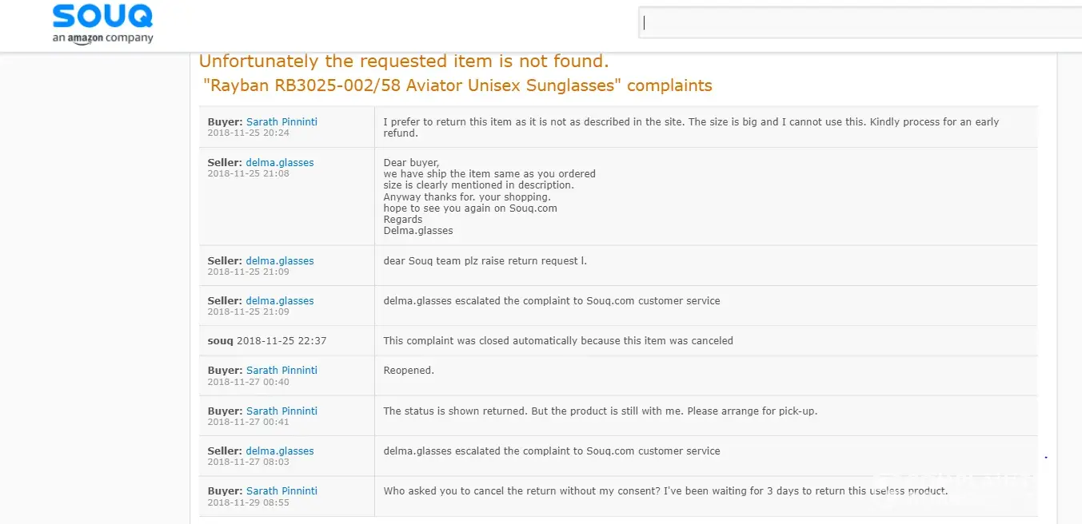
Task: Open delma.glasses link dated 2018-11-25 21:08
Action: 280,163
